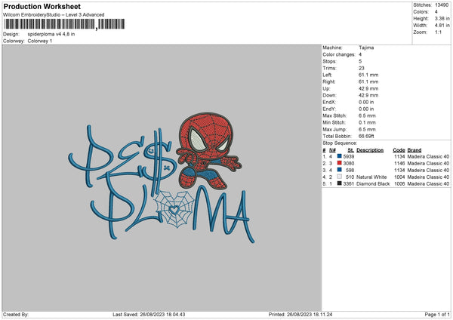Screen dimensions: 453x320
Task: Click the Spider-Man figure in the design
Action: (x=208, y=150)
